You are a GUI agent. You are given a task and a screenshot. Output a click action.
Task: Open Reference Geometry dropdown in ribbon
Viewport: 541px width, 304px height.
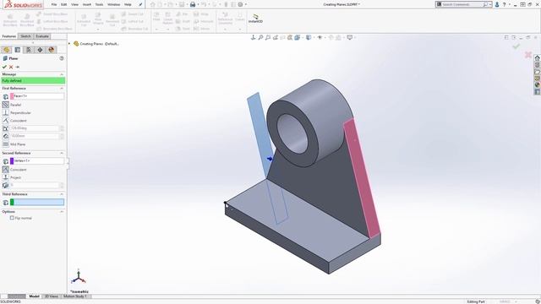pyautogui.click(x=226, y=29)
